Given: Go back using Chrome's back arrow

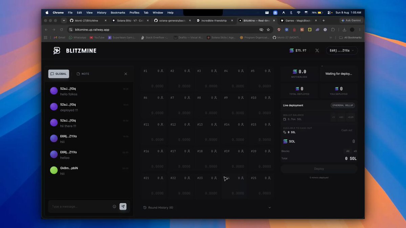Looking at the screenshot, I should click(46, 30).
